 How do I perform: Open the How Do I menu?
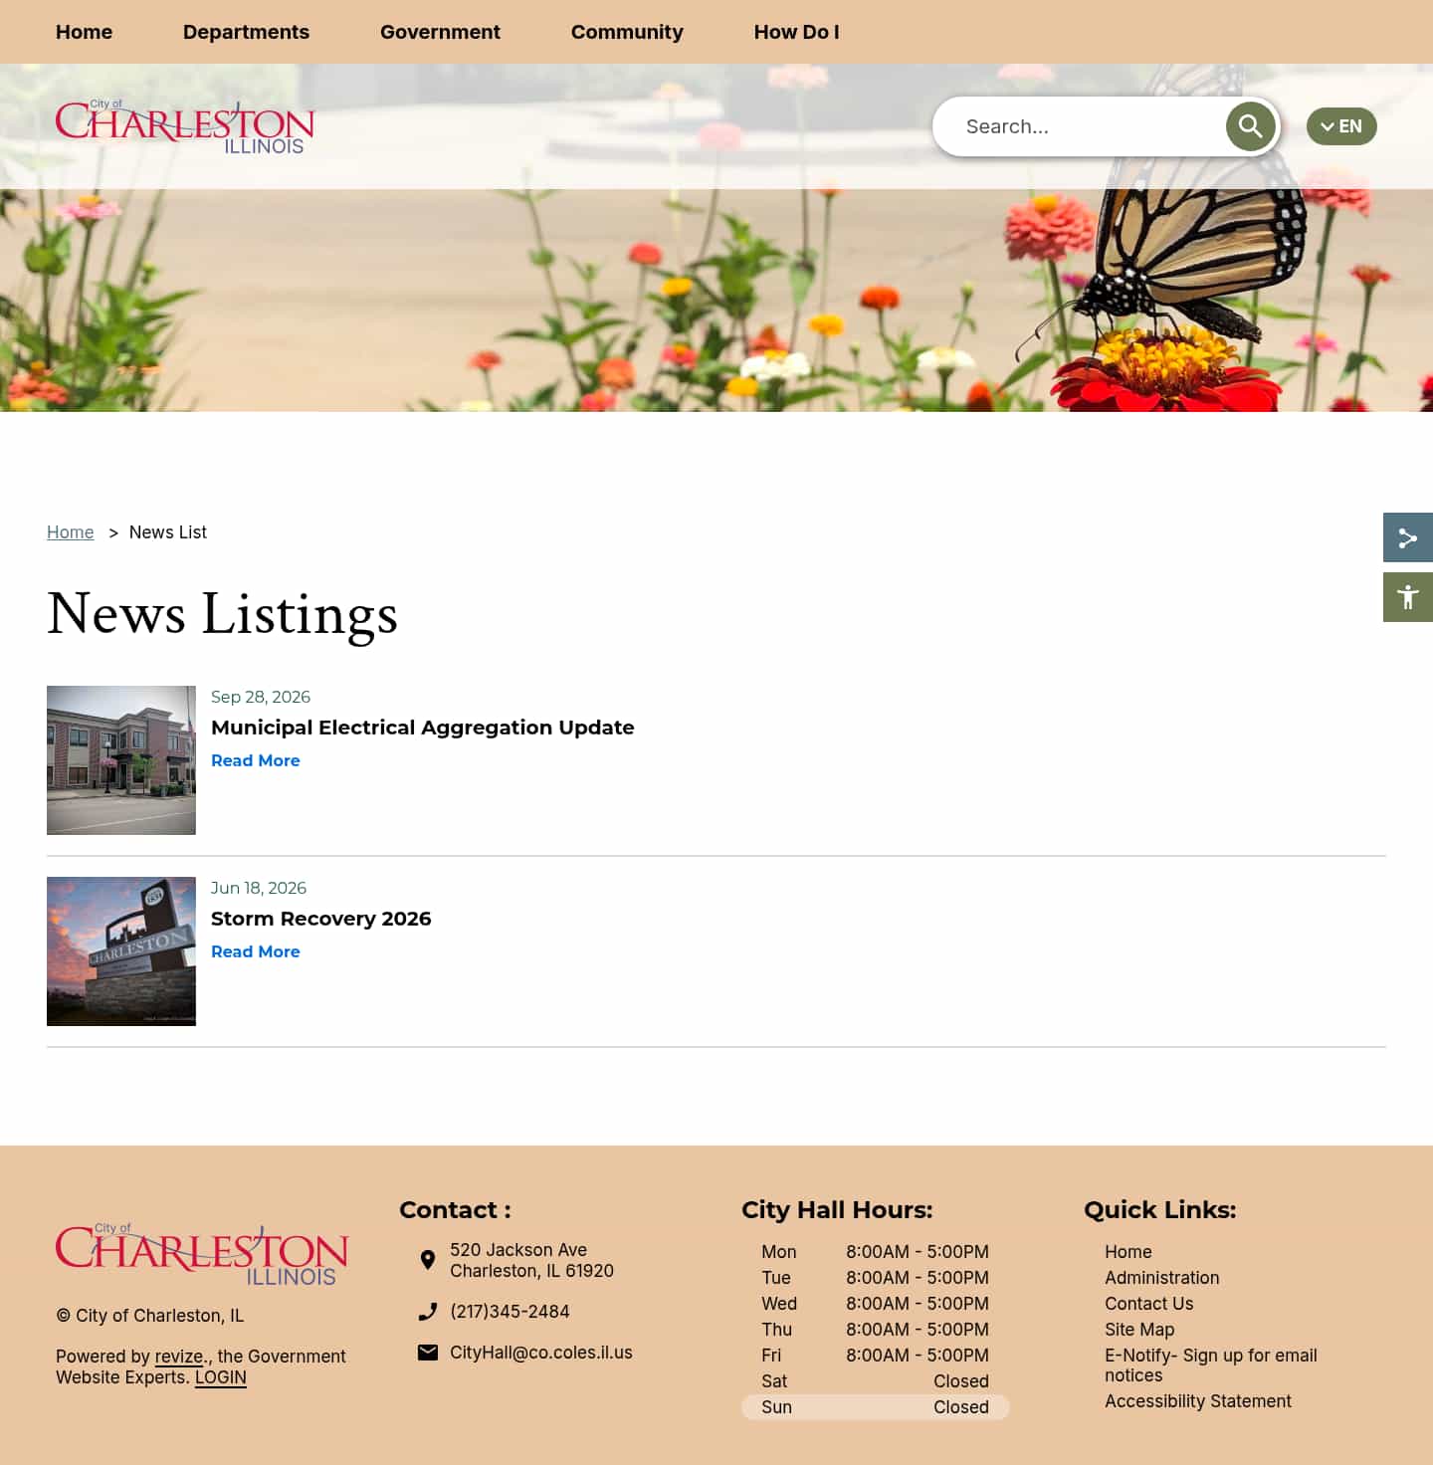click(x=796, y=32)
